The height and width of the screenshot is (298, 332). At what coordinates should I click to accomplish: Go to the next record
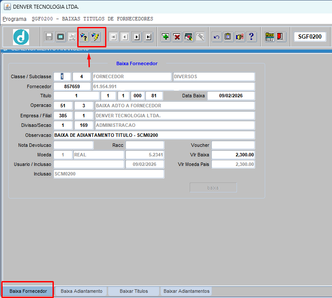tap(137, 37)
